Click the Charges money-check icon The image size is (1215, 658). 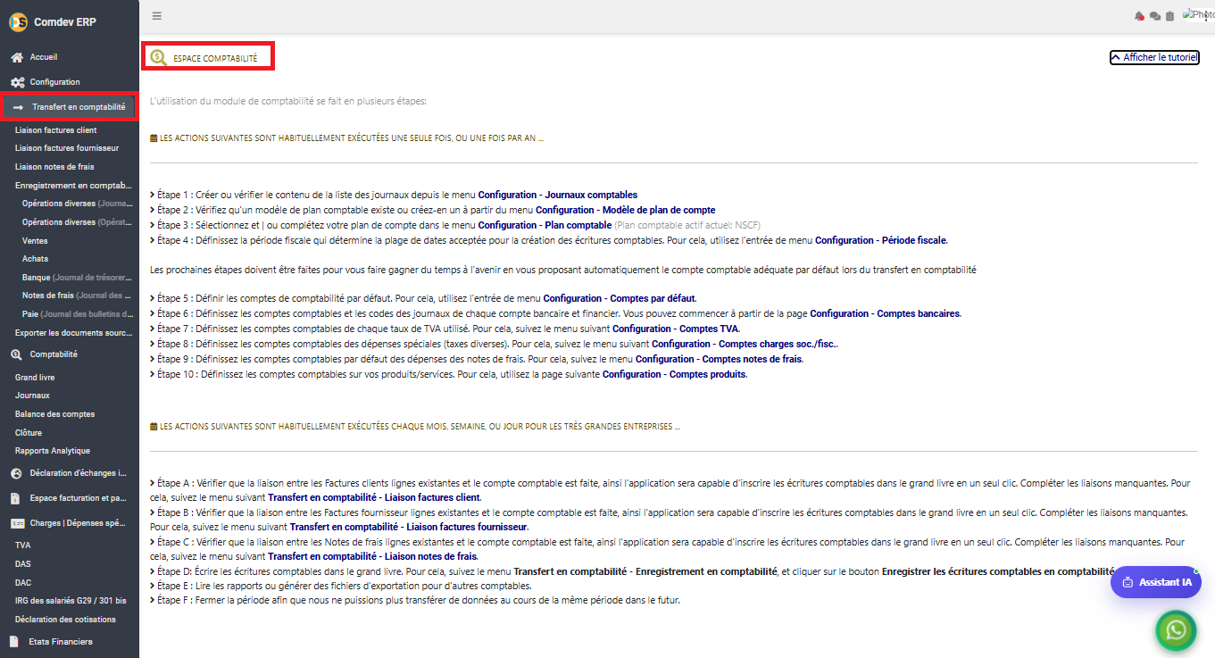tap(17, 523)
